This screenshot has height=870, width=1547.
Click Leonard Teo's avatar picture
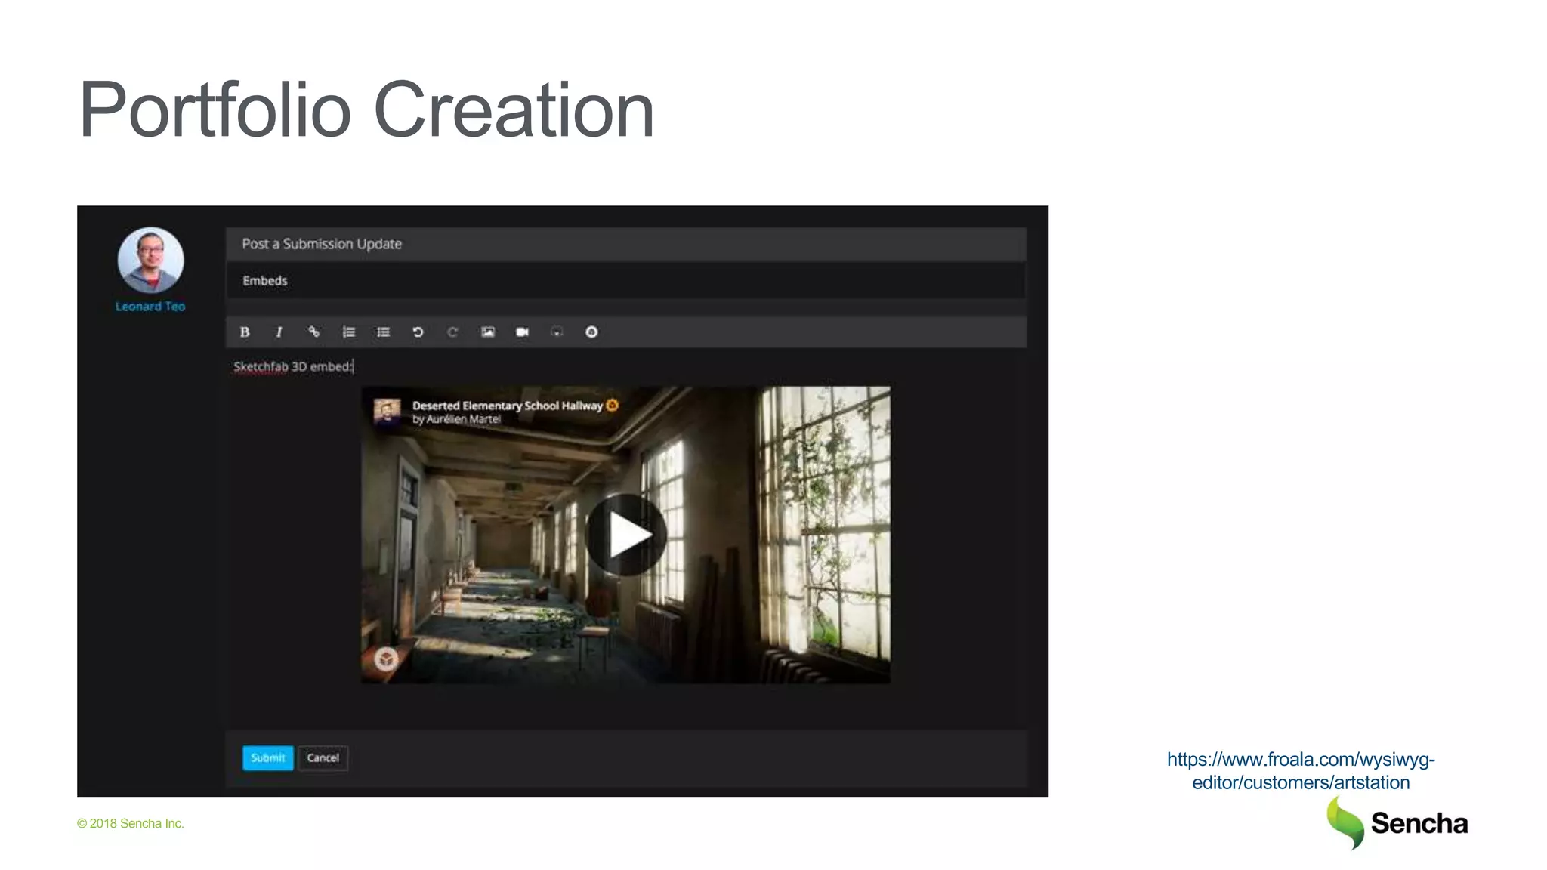150,260
